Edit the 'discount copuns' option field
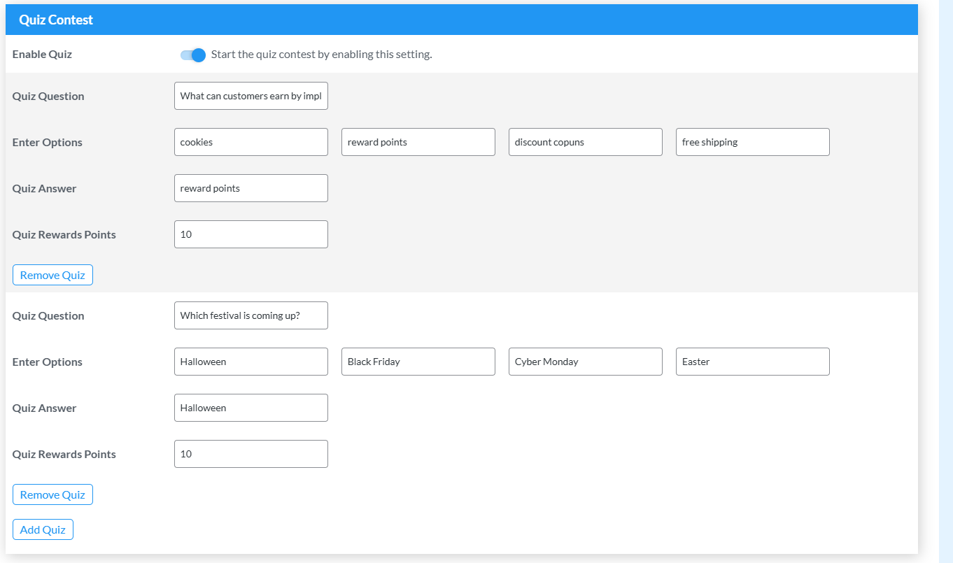 [585, 142]
